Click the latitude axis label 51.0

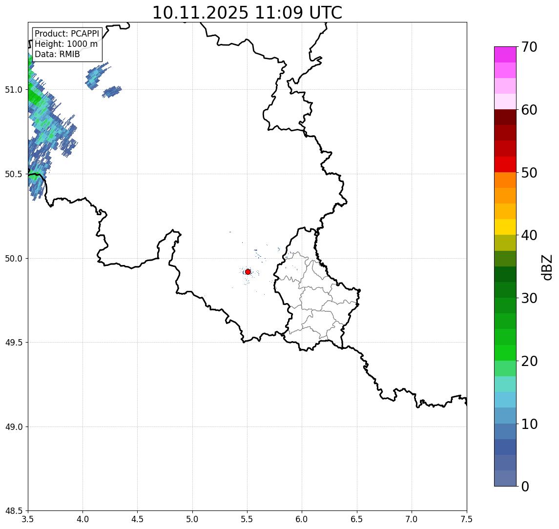click(x=13, y=90)
